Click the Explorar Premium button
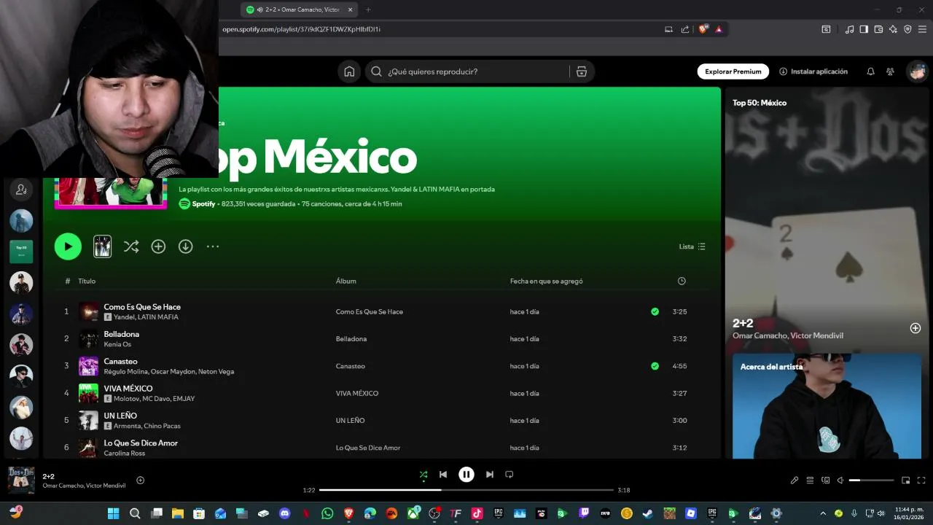 pos(733,71)
